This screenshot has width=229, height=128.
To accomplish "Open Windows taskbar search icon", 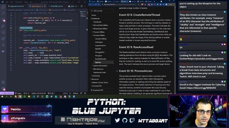I will [6, 96].
